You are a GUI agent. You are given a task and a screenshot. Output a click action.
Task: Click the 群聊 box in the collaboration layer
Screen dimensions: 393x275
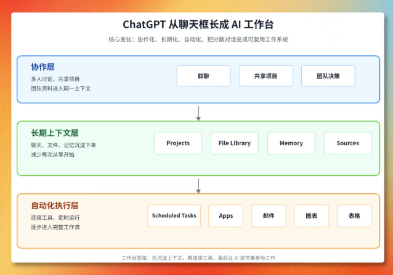coord(203,76)
